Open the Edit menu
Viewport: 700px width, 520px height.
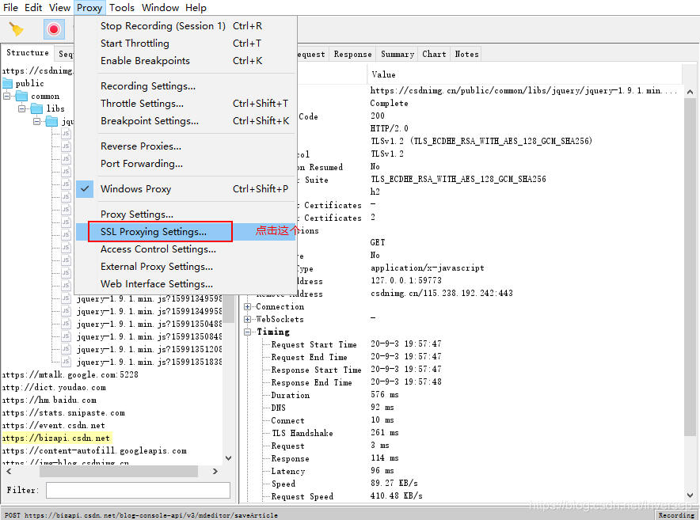click(x=33, y=8)
